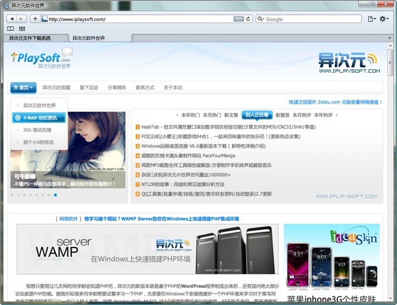
Task: Open 关于本站 nav item
Action: point(173,88)
